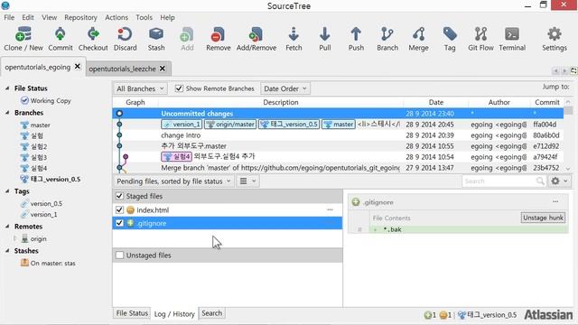Select the 'change intro' commit row
Image resolution: width=578 pixels, height=325 pixels.
pyautogui.click(x=338, y=135)
